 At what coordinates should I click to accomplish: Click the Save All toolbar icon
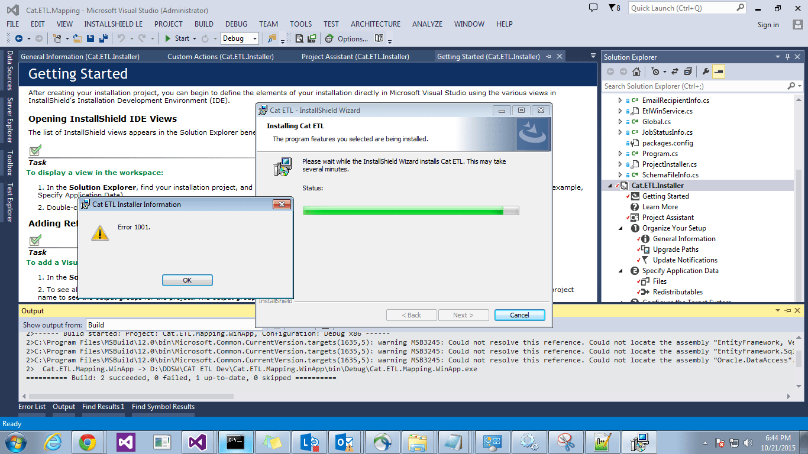click(x=103, y=38)
